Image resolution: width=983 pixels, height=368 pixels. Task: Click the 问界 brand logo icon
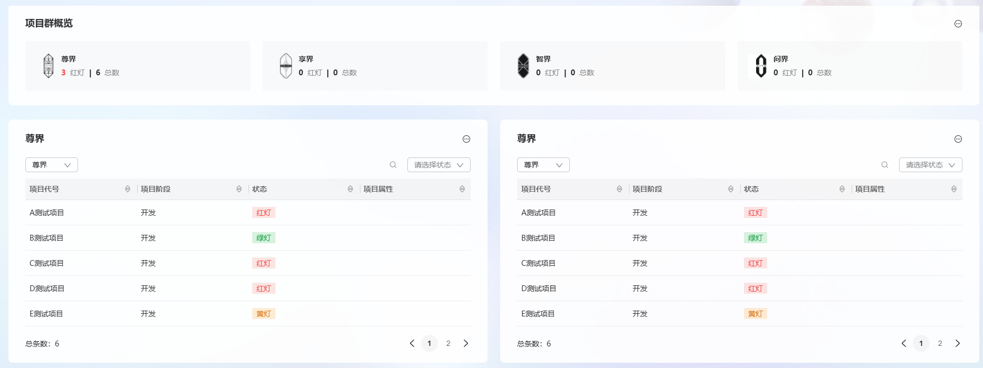[761, 66]
